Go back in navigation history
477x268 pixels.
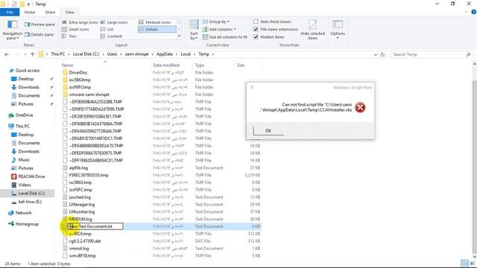(x=7, y=54)
